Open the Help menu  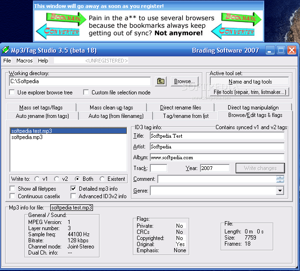click(x=43, y=61)
